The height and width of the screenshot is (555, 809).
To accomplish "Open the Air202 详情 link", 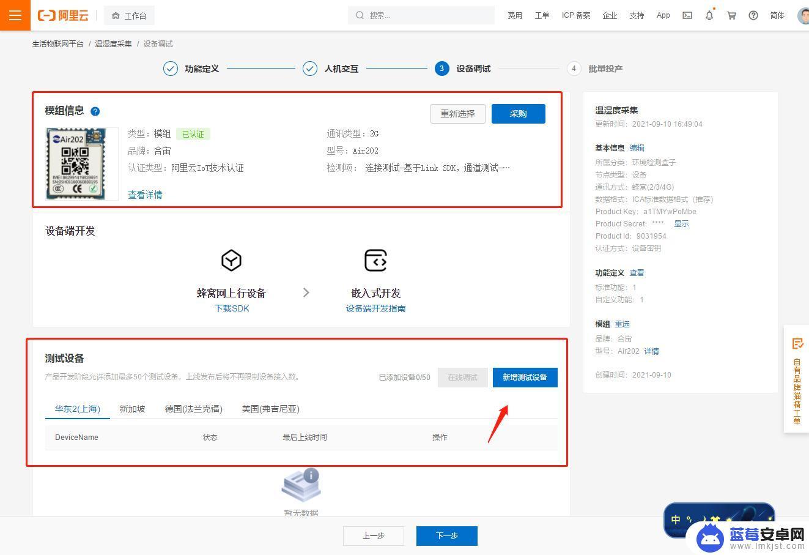I will tap(651, 351).
